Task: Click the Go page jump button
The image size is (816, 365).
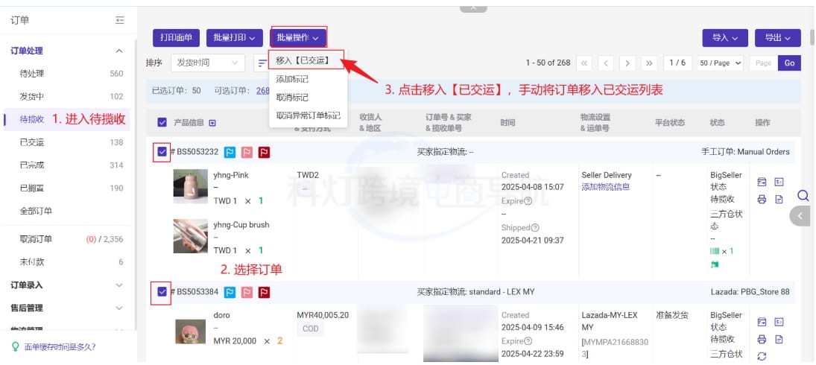Action: click(789, 63)
